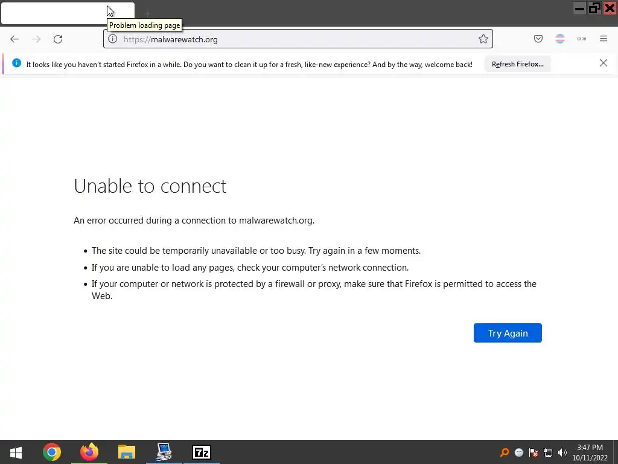Click the bullet about firewall or proxy

pos(314,289)
